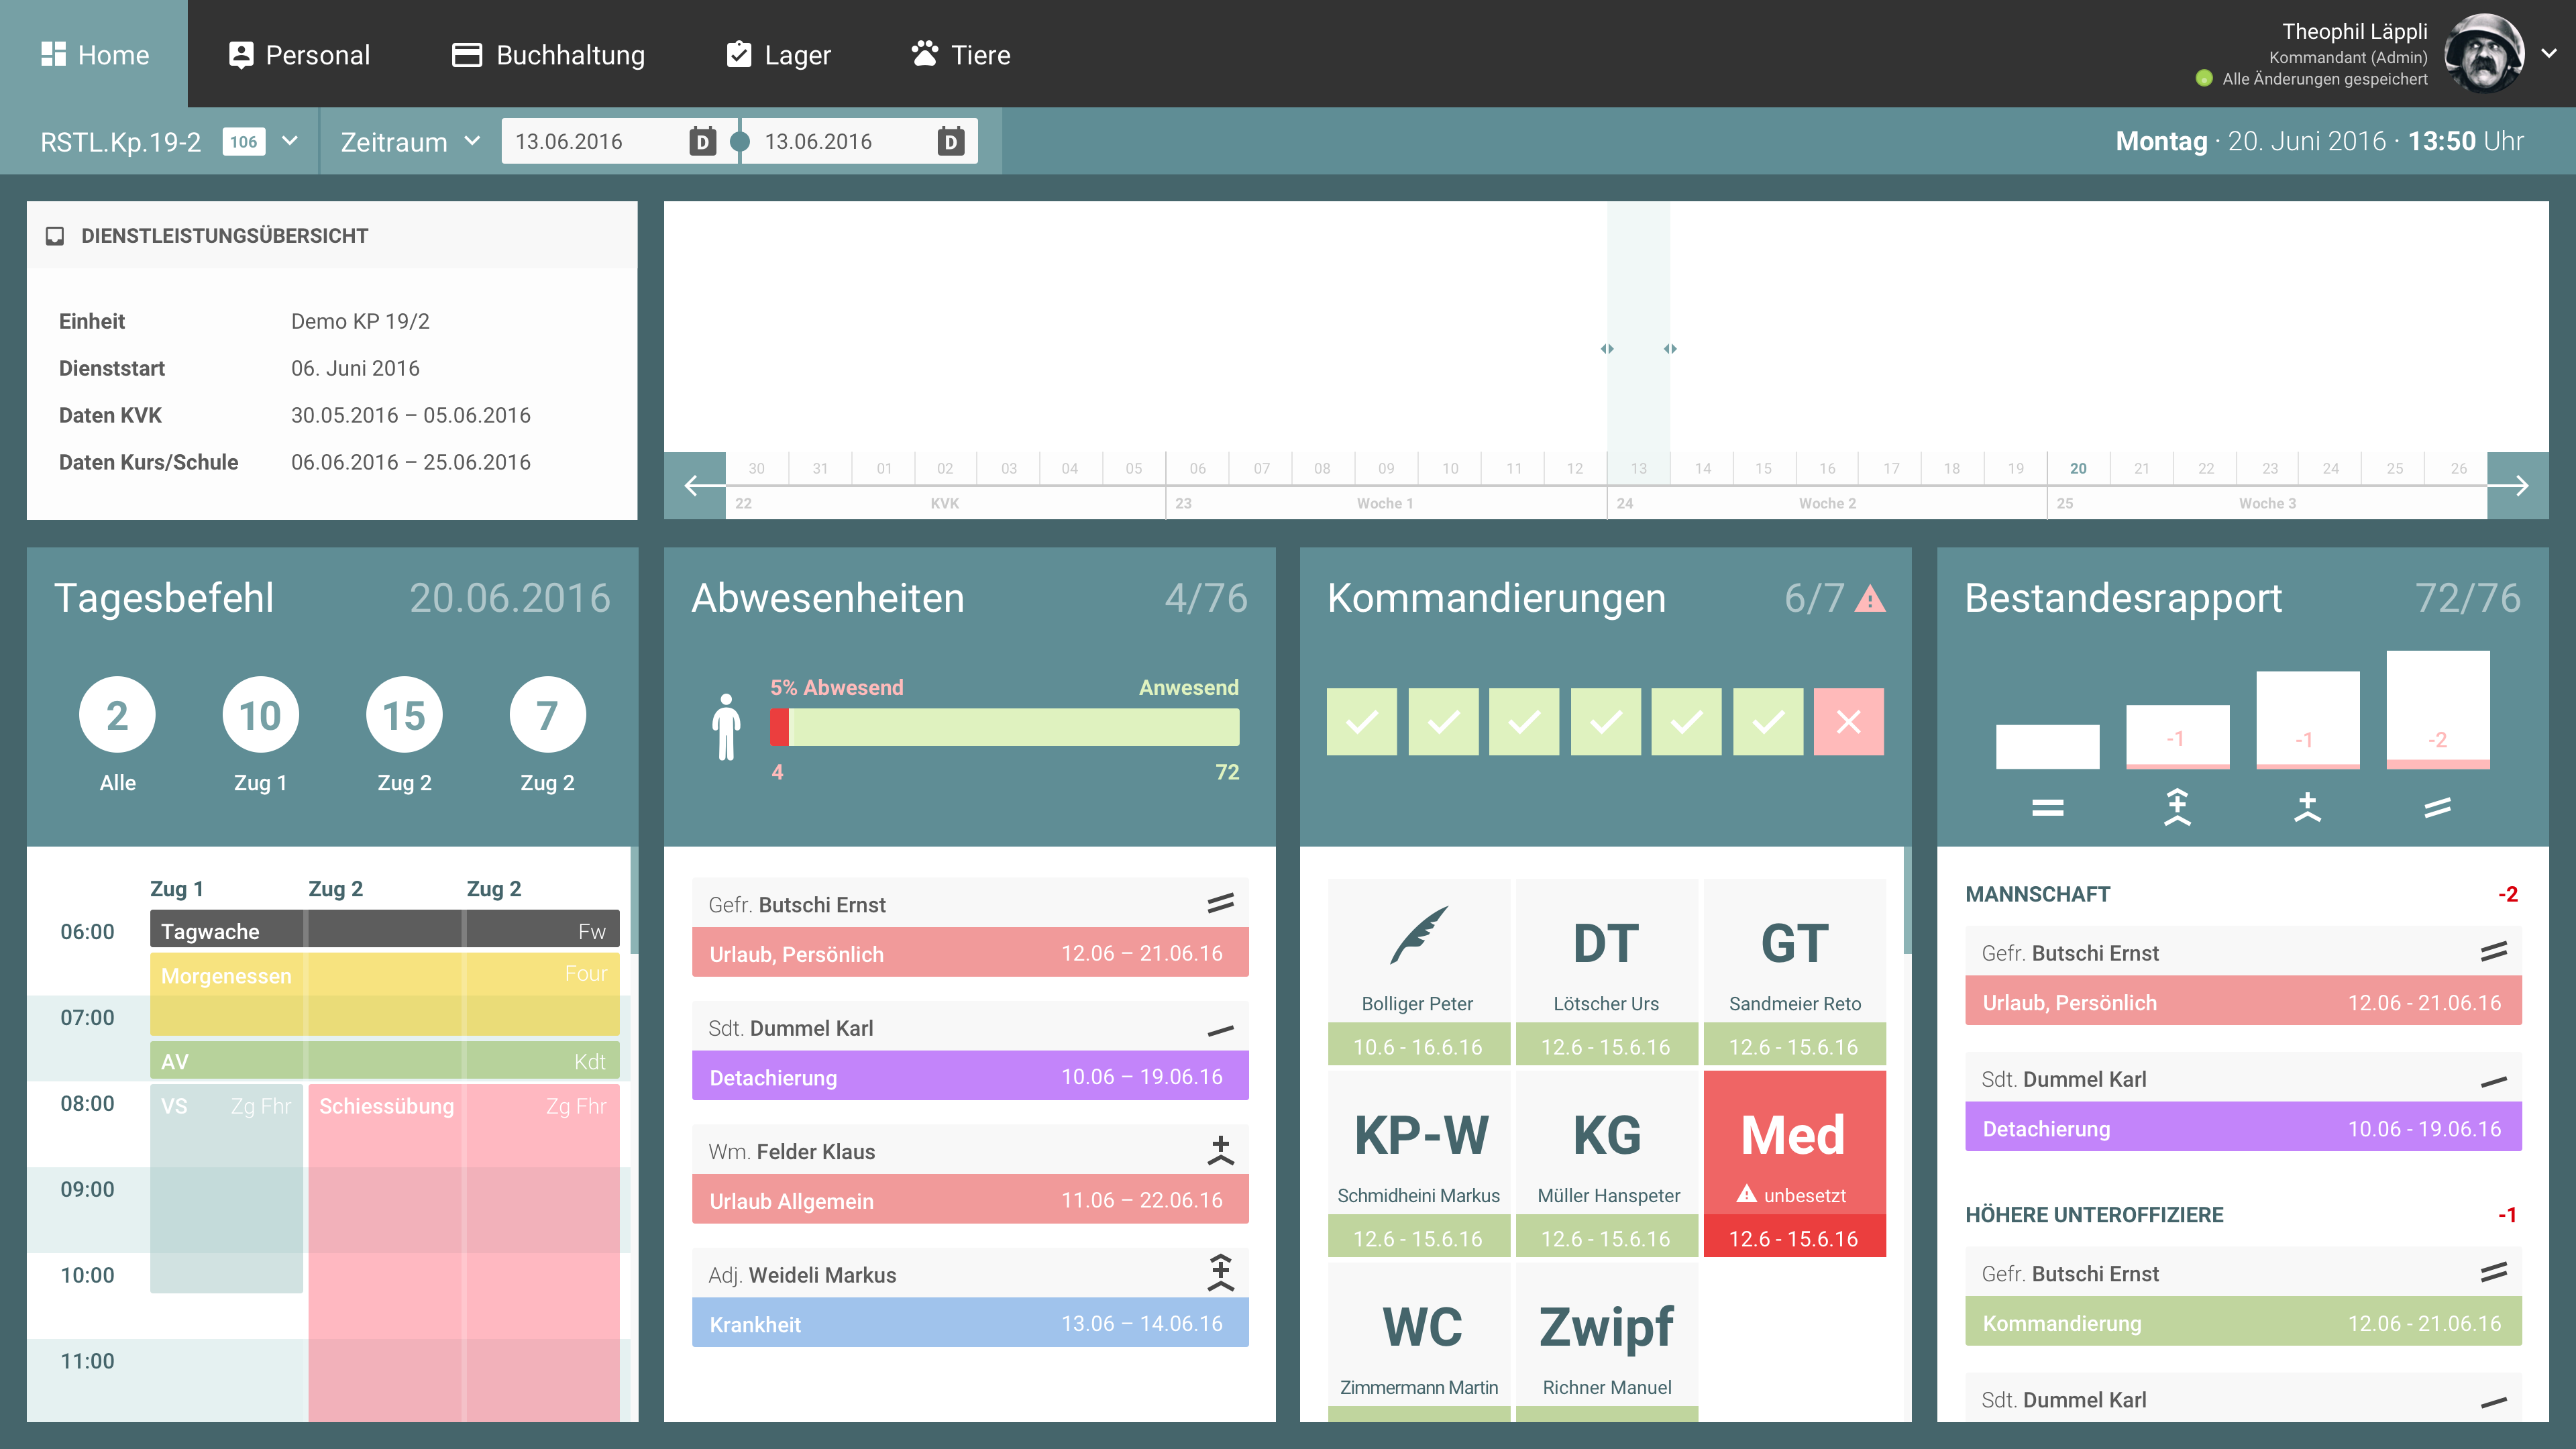Screen dimensions: 2576x1449
Task: Open user menu chevron beside profile picture
Action: click(2549, 54)
